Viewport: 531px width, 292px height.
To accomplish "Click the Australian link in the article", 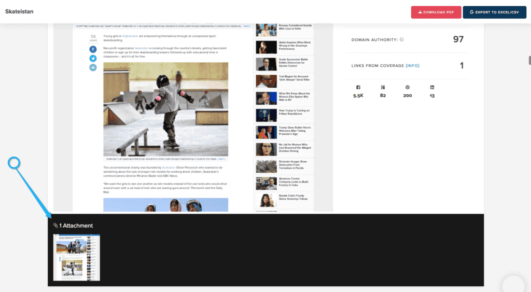I will click(169, 168).
